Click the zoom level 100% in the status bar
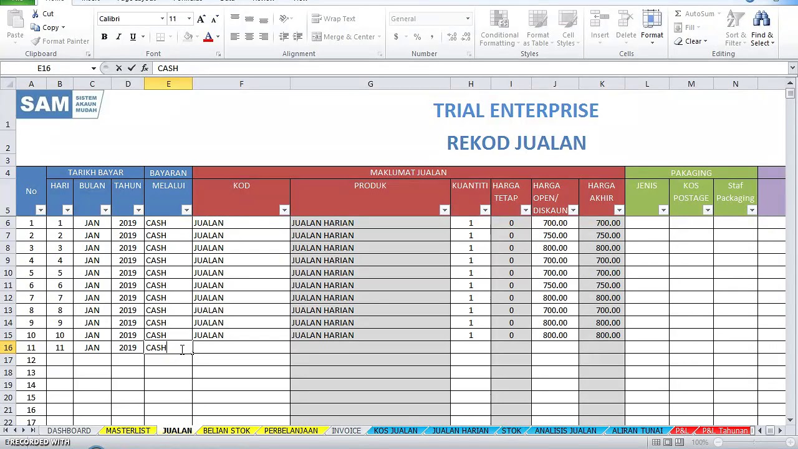This screenshot has height=449, width=798. coord(699,442)
